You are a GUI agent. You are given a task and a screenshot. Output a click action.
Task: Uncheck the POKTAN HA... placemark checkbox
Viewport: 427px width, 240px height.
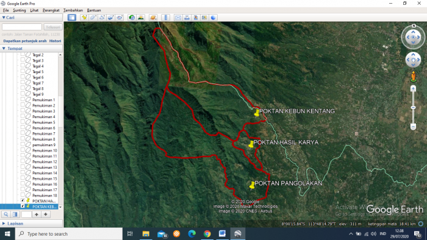click(23, 201)
